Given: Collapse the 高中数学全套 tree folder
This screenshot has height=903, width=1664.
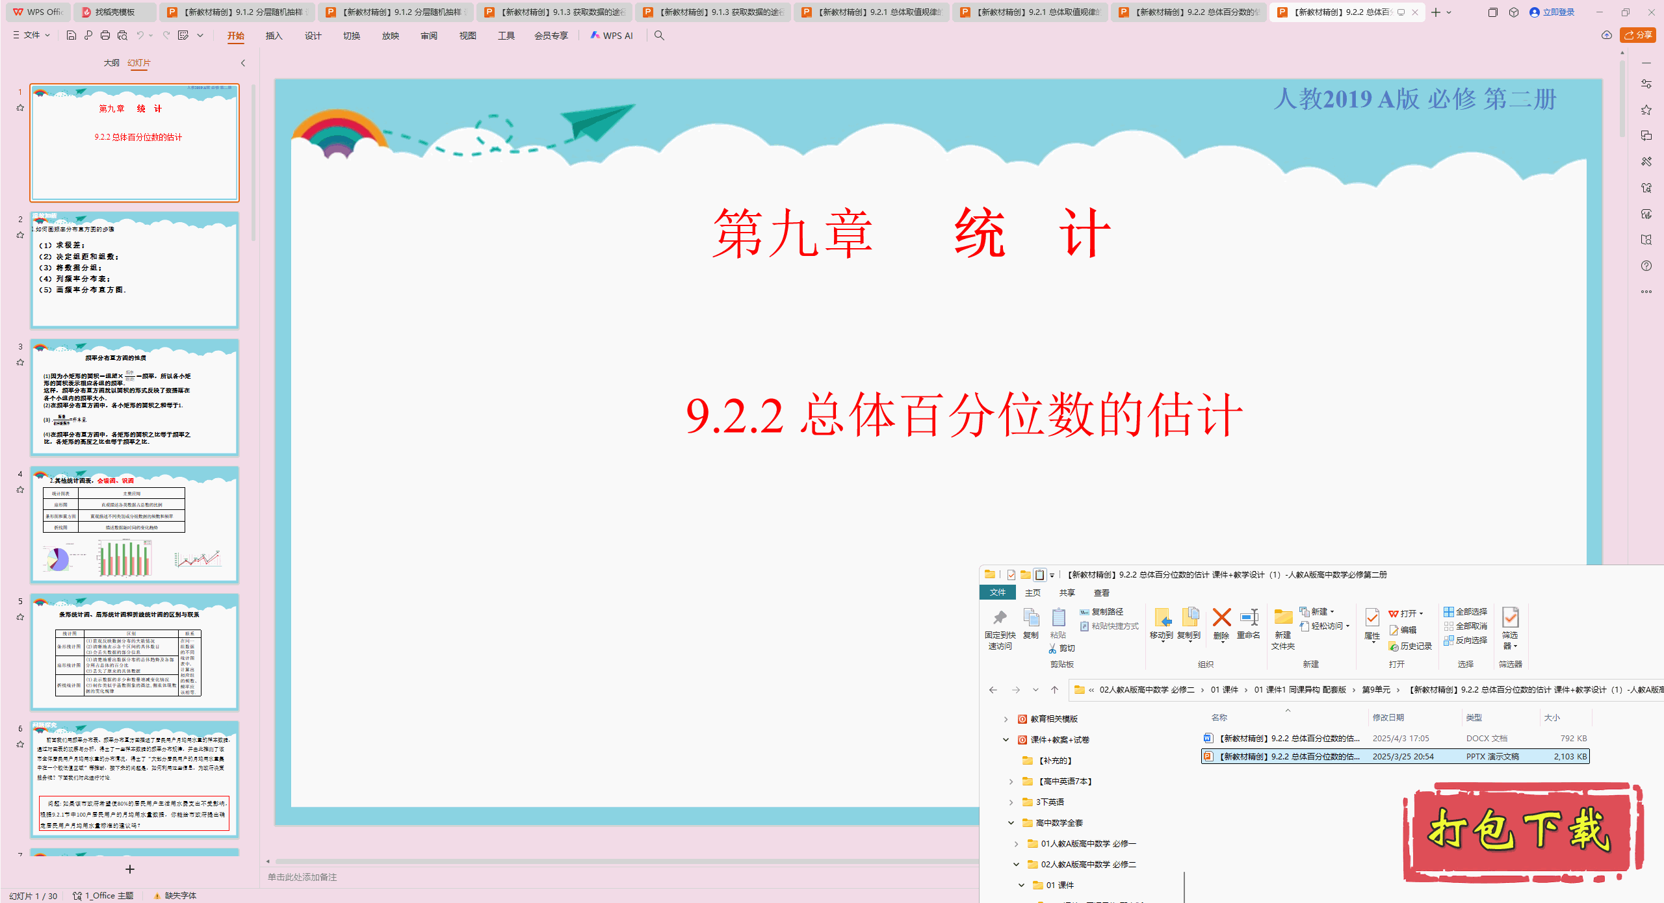Looking at the screenshot, I should pyautogui.click(x=1011, y=823).
